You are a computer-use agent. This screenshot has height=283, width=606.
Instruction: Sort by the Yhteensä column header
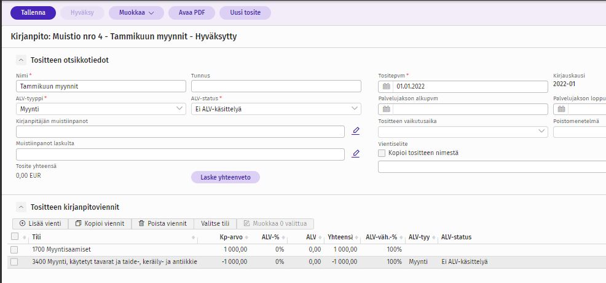[x=340, y=237]
